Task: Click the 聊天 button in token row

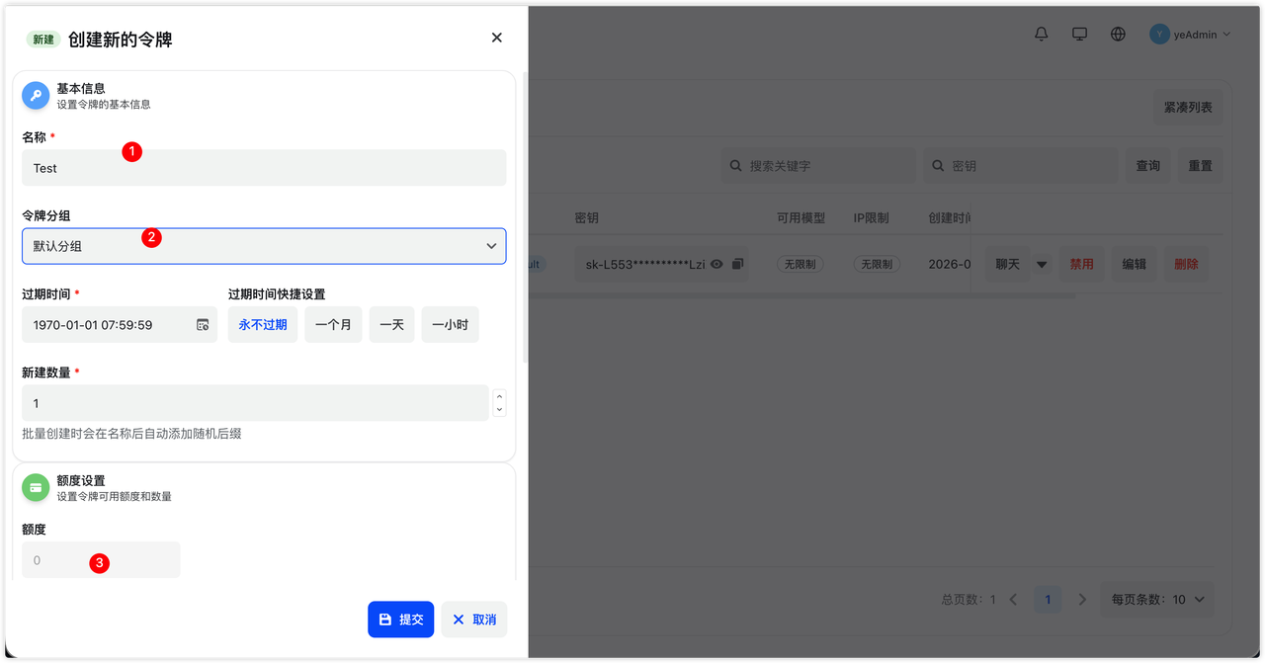Action: coord(1007,264)
